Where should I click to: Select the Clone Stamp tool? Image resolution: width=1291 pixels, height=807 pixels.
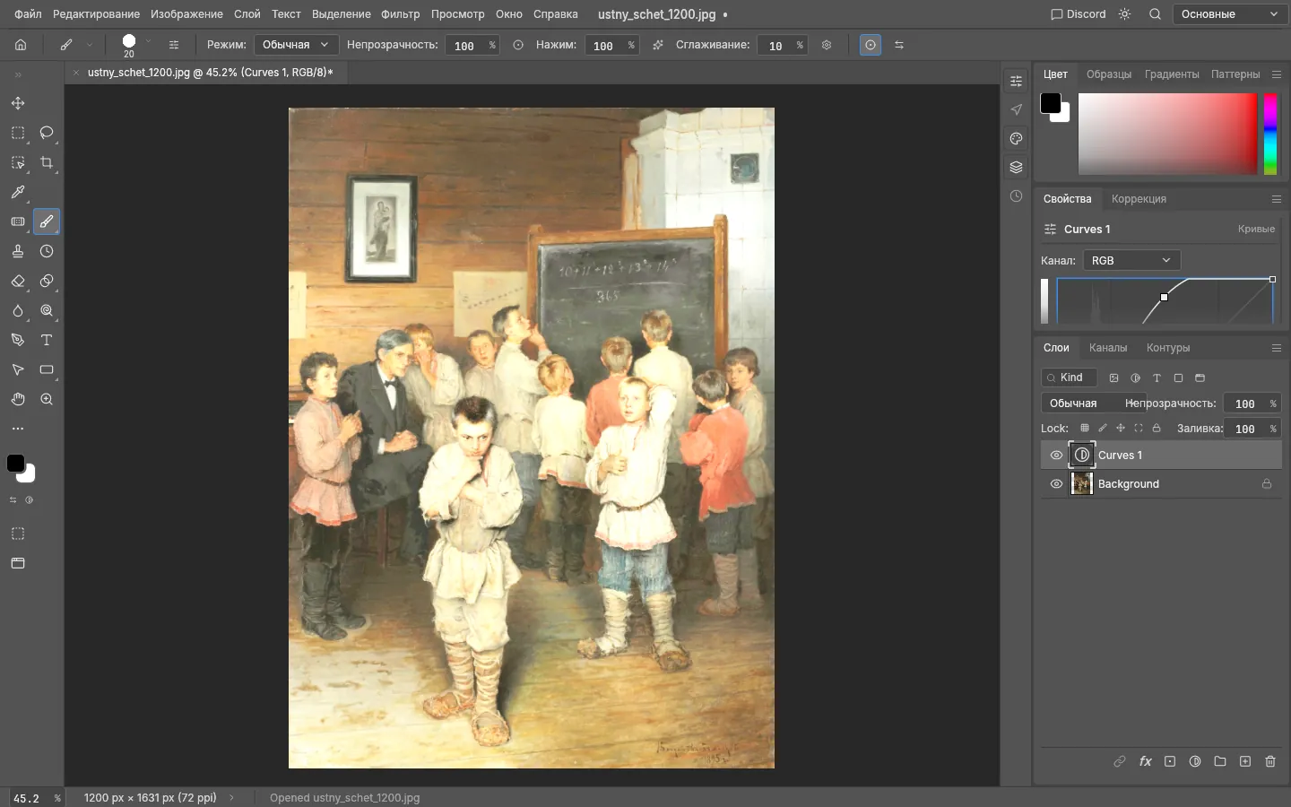[18, 251]
